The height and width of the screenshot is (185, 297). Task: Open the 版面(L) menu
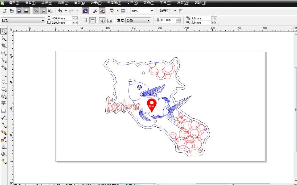pos(63,3)
